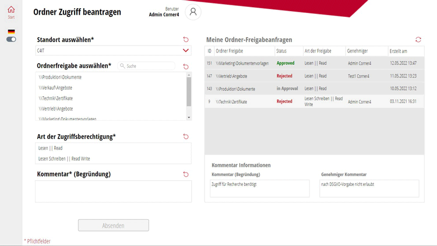Click Rejected status of \\Vertrieb\Angebote row
The height and width of the screenshot is (246, 437).
(284, 76)
